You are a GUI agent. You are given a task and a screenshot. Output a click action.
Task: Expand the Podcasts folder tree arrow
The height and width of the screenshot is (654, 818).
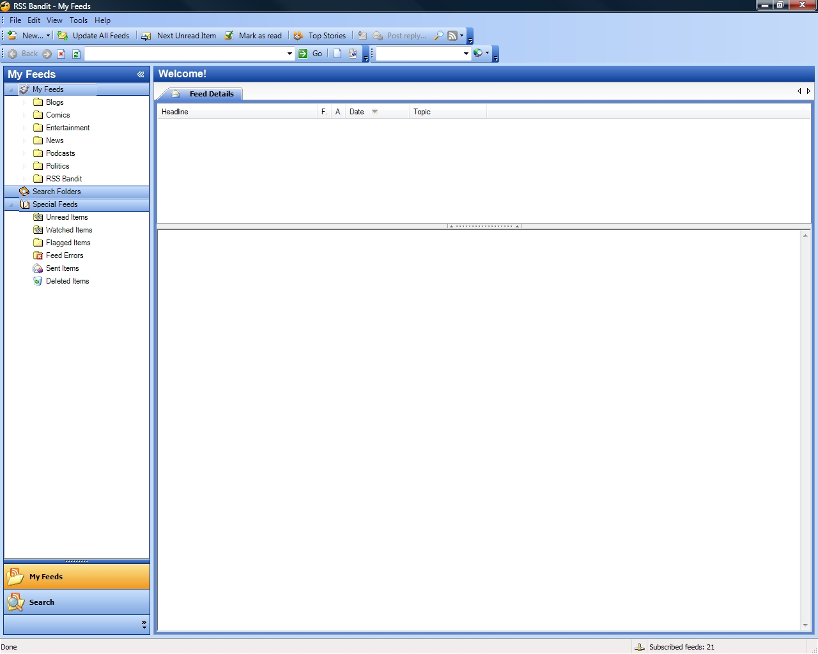25,153
